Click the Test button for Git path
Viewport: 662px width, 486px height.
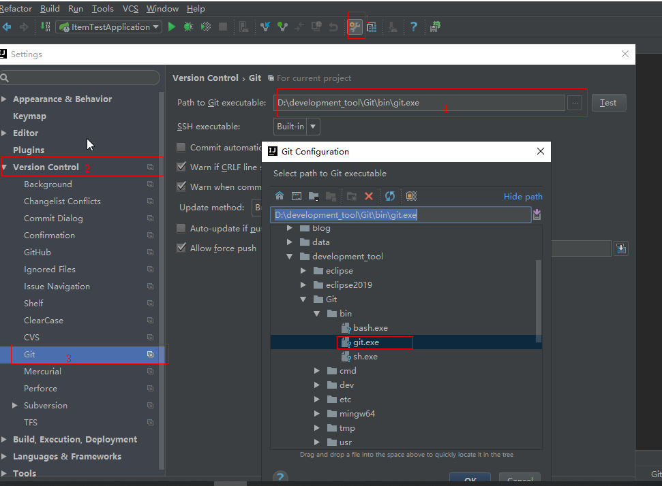pos(608,103)
